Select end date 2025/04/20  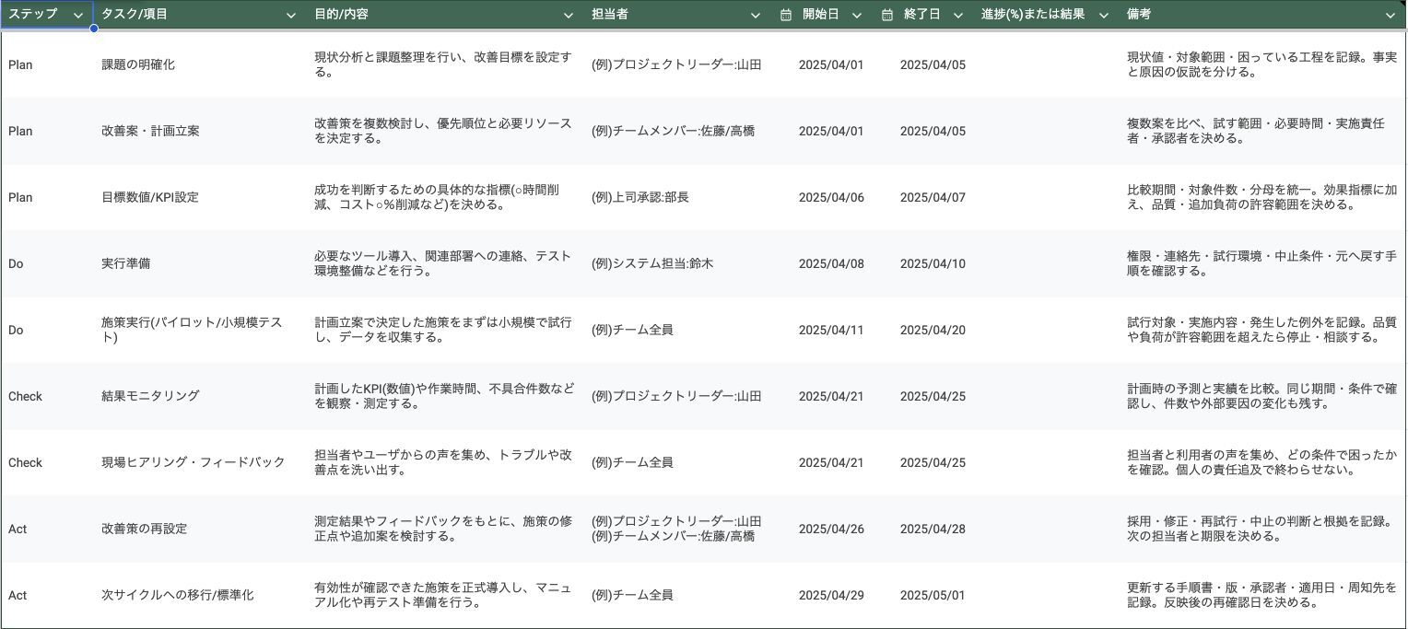pyautogui.click(x=933, y=330)
